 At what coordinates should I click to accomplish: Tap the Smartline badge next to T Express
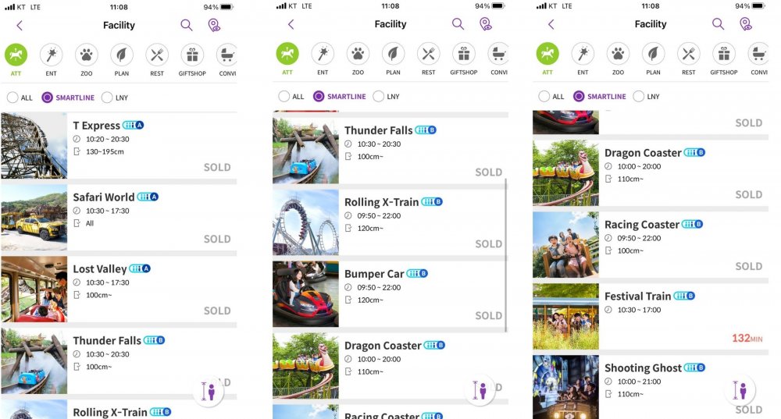[133, 125]
